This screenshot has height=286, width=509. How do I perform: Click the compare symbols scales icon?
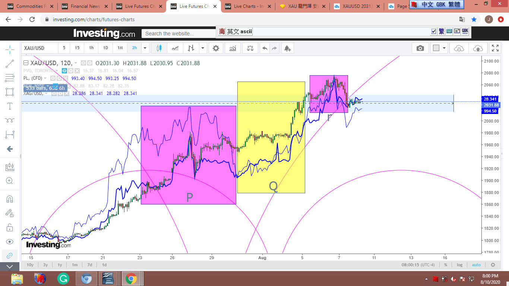(250, 48)
